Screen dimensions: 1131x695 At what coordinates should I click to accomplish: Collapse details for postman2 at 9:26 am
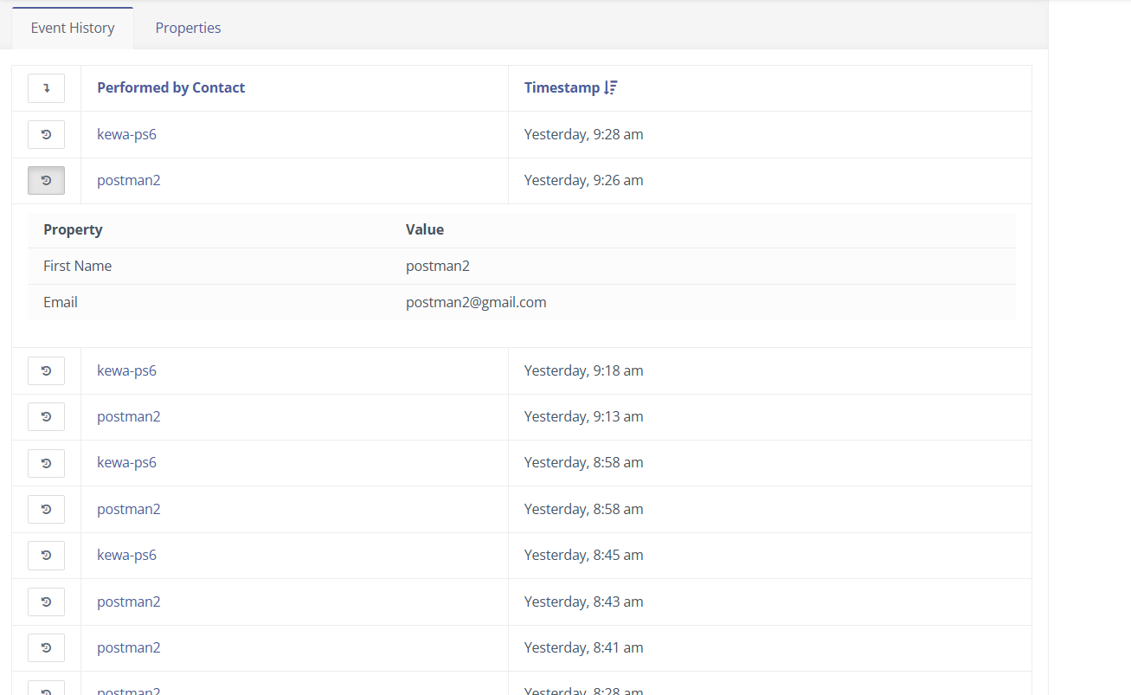pos(46,180)
